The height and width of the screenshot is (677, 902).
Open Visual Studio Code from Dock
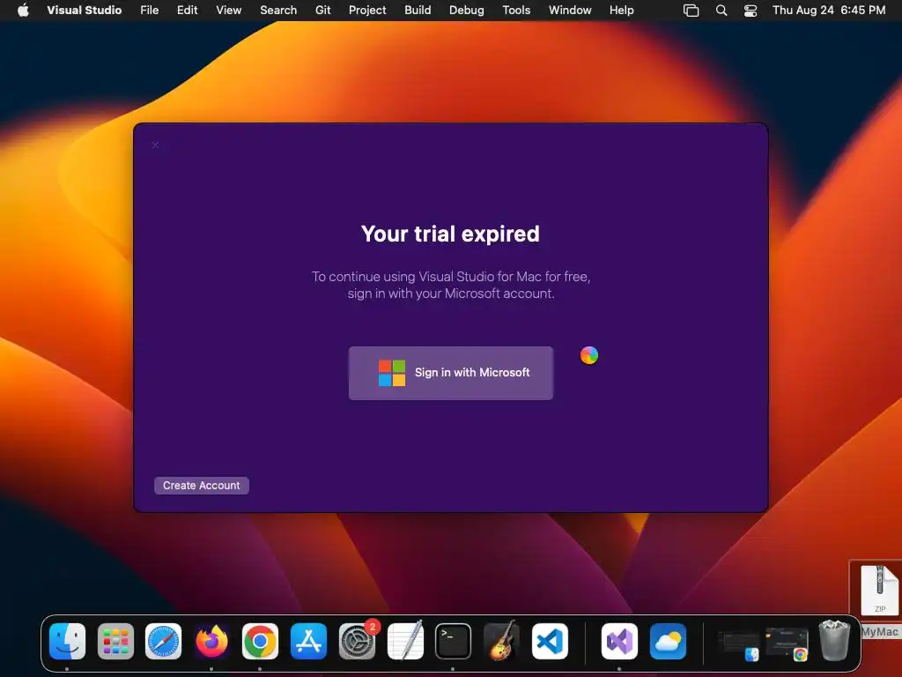(x=550, y=641)
